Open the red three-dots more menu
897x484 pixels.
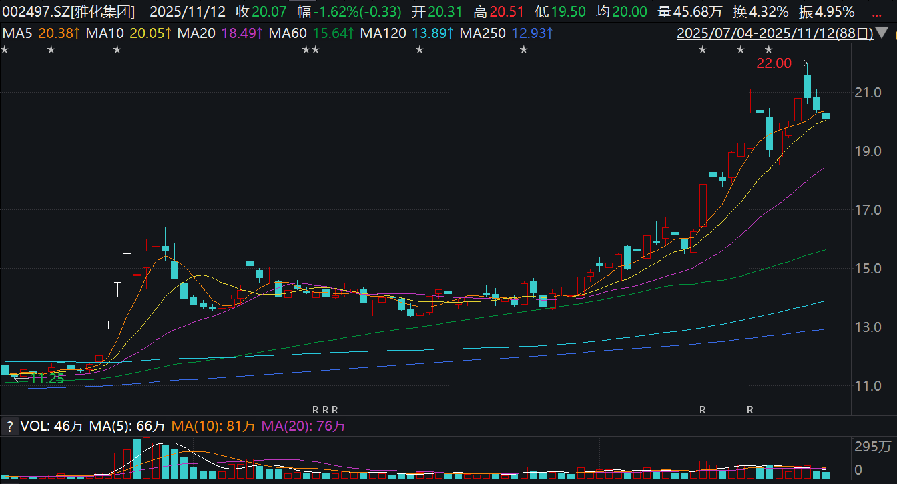pos(876,11)
